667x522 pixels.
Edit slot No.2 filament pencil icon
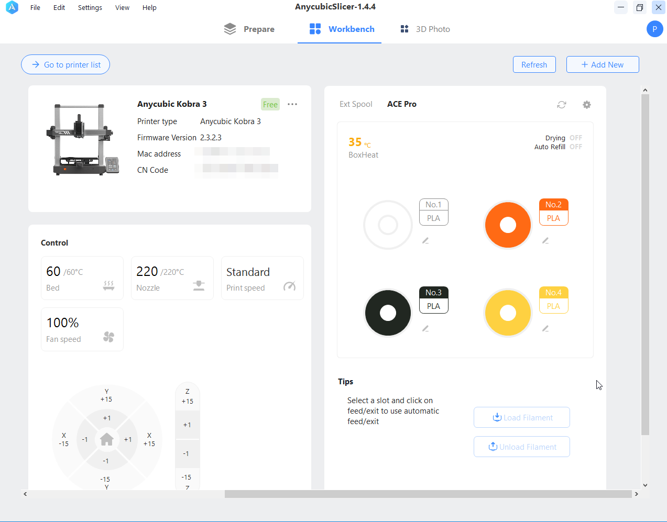545,240
